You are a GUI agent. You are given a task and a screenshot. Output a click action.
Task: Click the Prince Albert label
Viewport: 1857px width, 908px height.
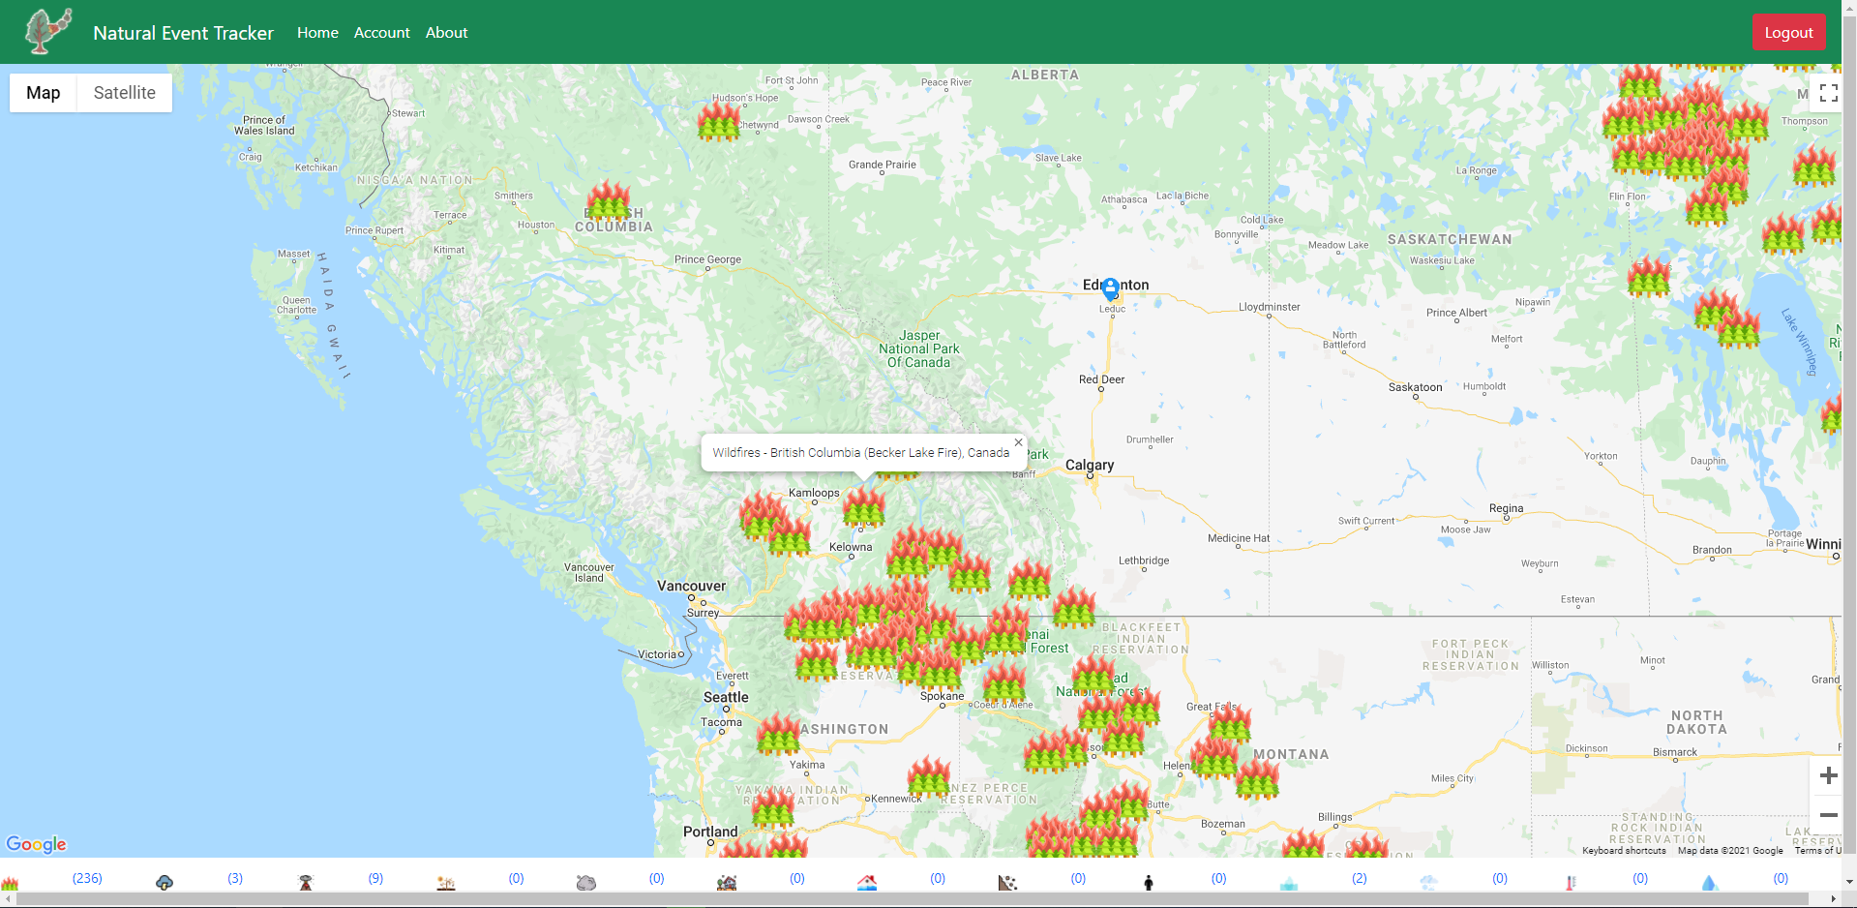click(x=1456, y=313)
